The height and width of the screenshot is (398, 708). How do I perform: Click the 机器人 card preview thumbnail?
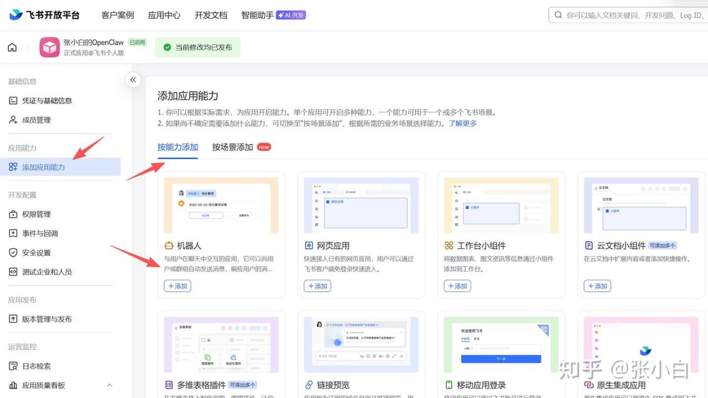pyautogui.click(x=221, y=206)
